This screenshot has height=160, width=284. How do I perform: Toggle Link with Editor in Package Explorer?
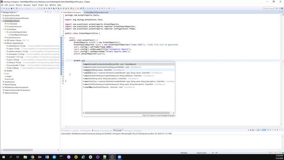tap(48, 12)
